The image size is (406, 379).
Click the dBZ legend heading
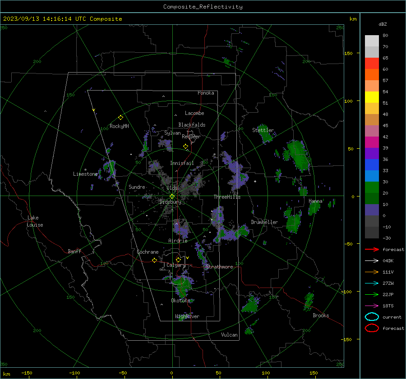pyautogui.click(x=383, y=24)
